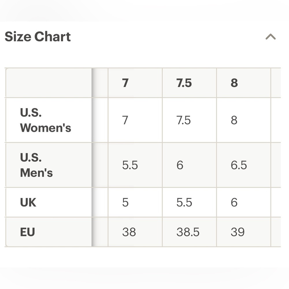The image size is (289, 289).
Task: Click EU value 38.5 cell
Action: (x=189, y=232)
